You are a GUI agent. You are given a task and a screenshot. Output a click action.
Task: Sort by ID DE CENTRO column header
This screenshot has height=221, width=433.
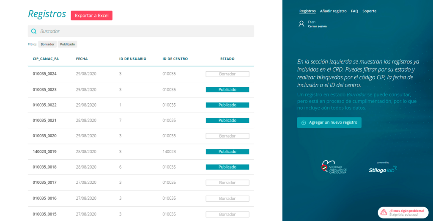(175, 59)
